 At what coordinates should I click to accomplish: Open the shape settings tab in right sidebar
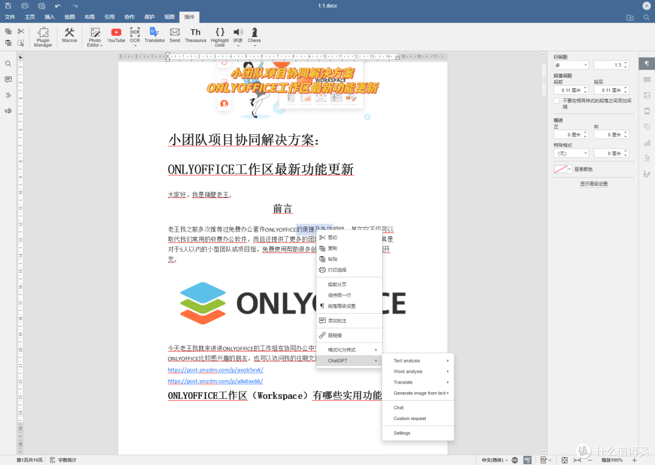pyautogui.click(x=647, y=127)
